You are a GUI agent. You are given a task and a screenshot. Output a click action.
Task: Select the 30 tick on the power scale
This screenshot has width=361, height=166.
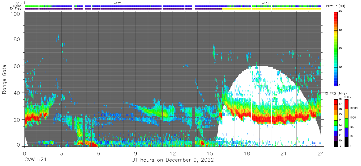point(341,30)
